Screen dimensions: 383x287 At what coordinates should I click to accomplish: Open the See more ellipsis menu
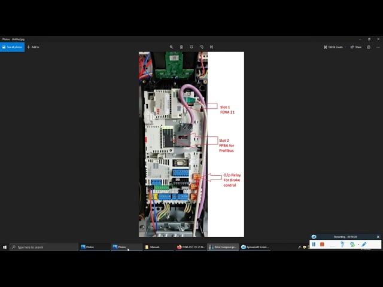[x=378, y=47]
